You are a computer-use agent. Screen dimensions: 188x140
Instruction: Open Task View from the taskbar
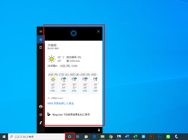[78, 137]
